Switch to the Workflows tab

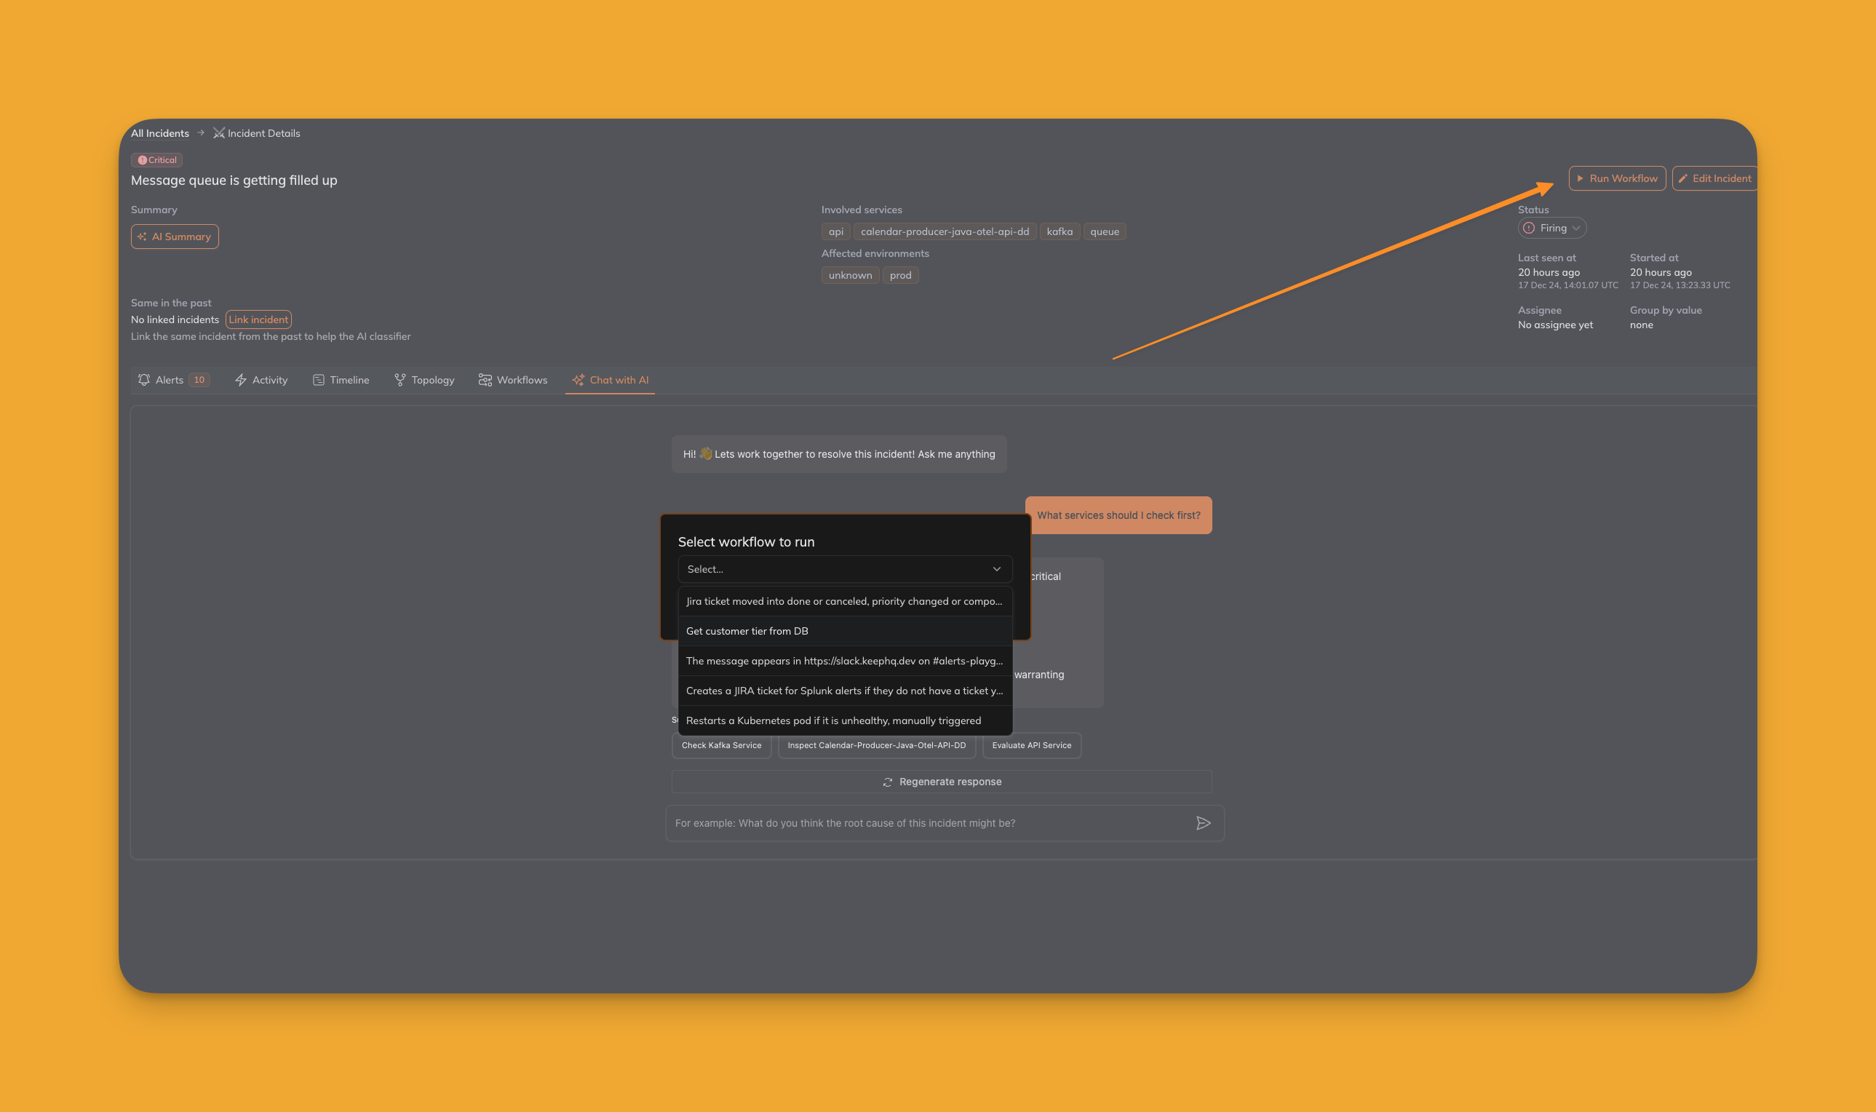pos(513,380)
